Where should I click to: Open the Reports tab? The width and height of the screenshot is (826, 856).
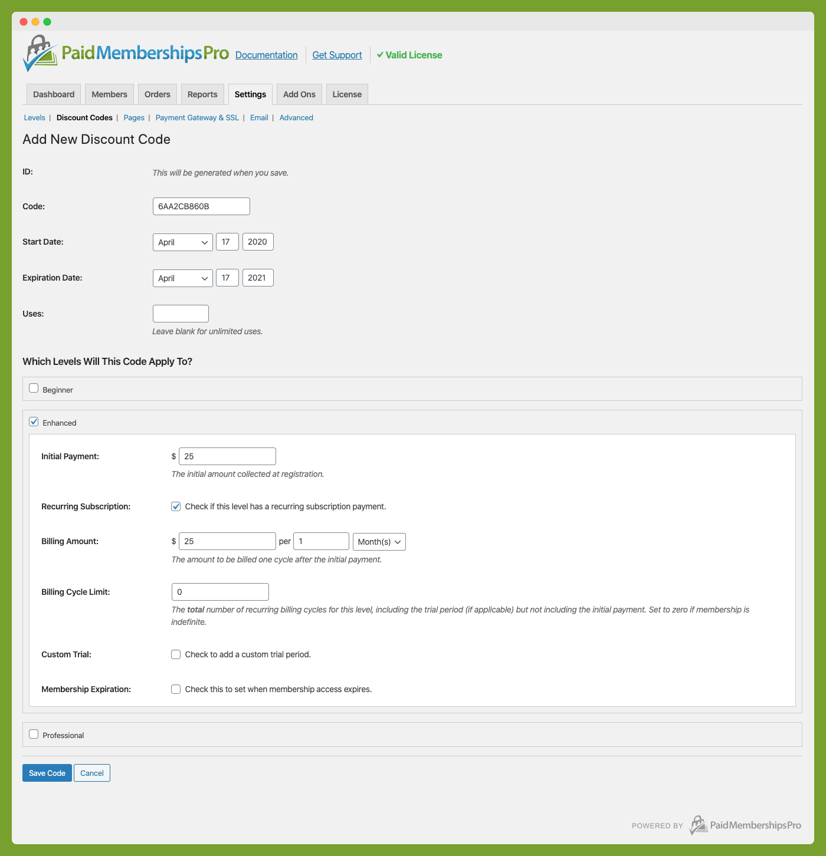[202, 94]
